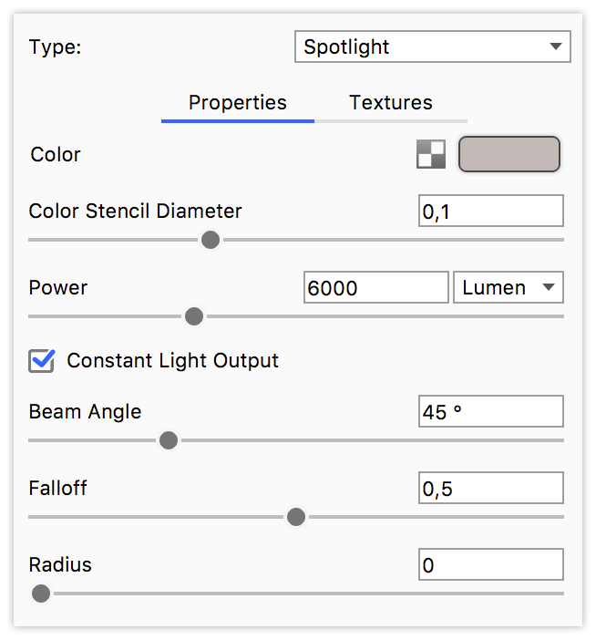Image resolution: width=596 pixels, height=640 pixels.
Task: Click the Radius value input field
Action: pos(490,565)
